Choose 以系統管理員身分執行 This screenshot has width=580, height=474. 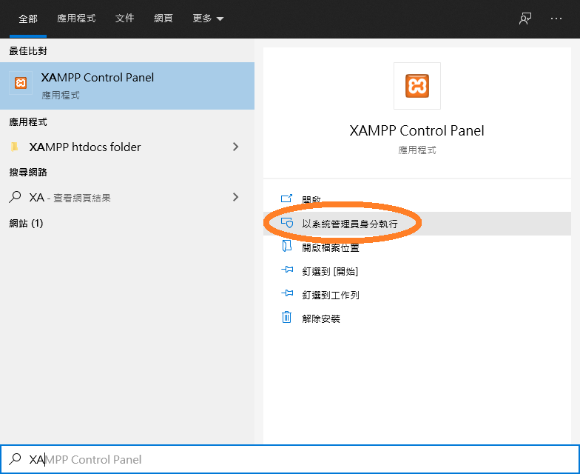[x=417, y=224]
